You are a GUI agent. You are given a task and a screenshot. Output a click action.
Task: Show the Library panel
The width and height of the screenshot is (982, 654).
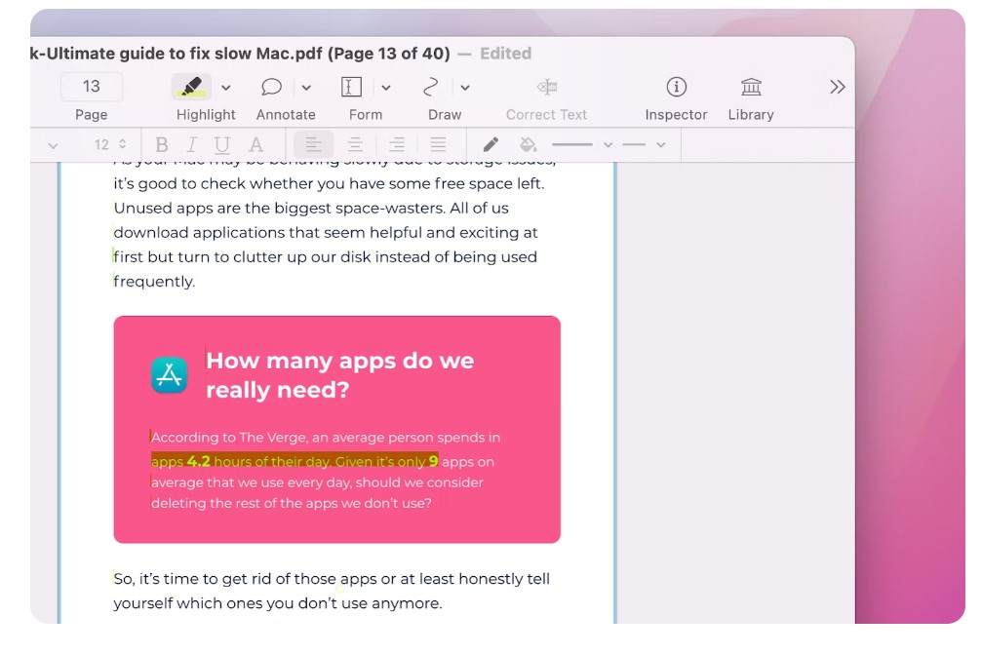pyautogui.click(x=751, y=87)
